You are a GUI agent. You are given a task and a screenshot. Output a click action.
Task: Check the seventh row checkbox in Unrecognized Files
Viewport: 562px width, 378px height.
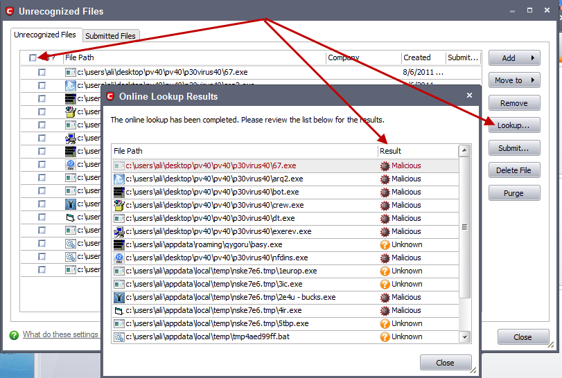42,151
